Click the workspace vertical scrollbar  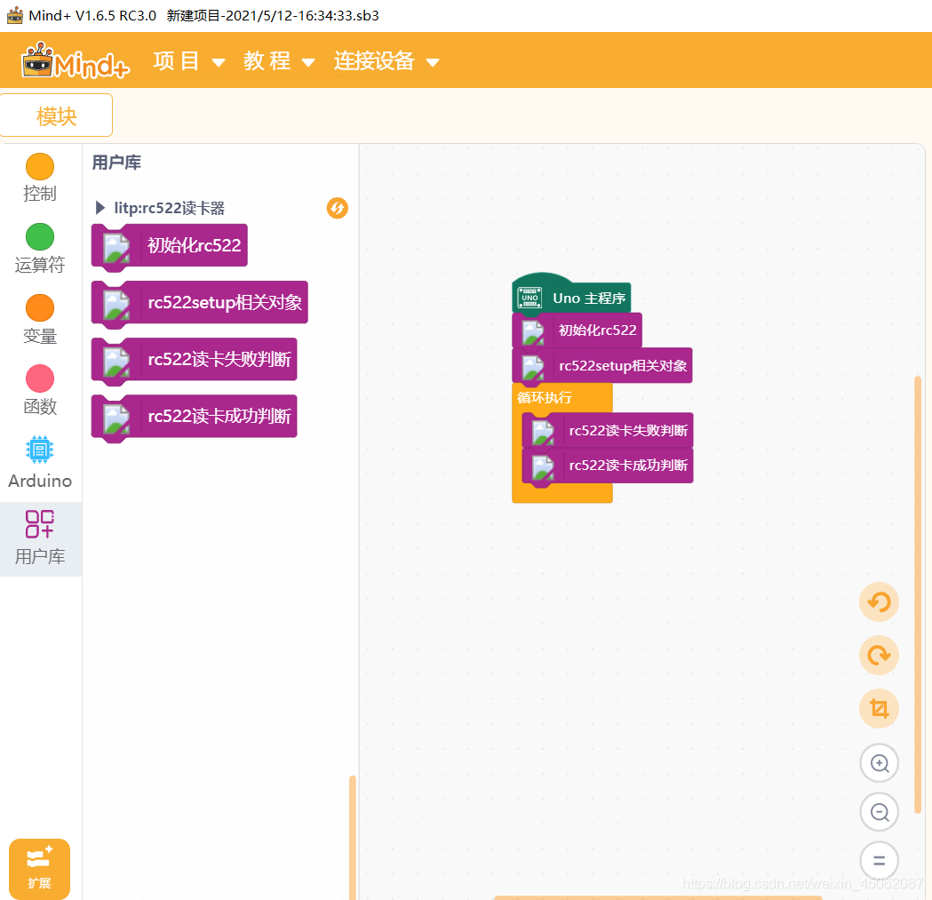(x=918, y=594)
